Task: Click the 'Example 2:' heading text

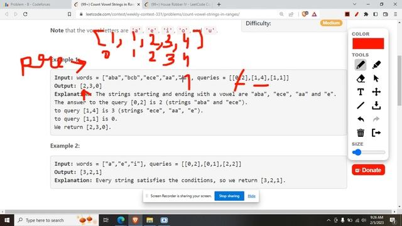Action: [x=65, y=146]
